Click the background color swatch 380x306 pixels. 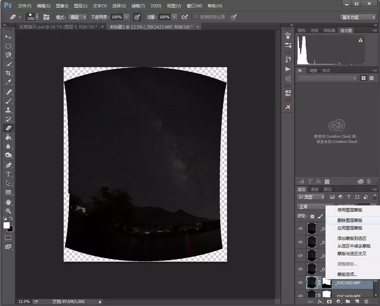coord(11,229)
